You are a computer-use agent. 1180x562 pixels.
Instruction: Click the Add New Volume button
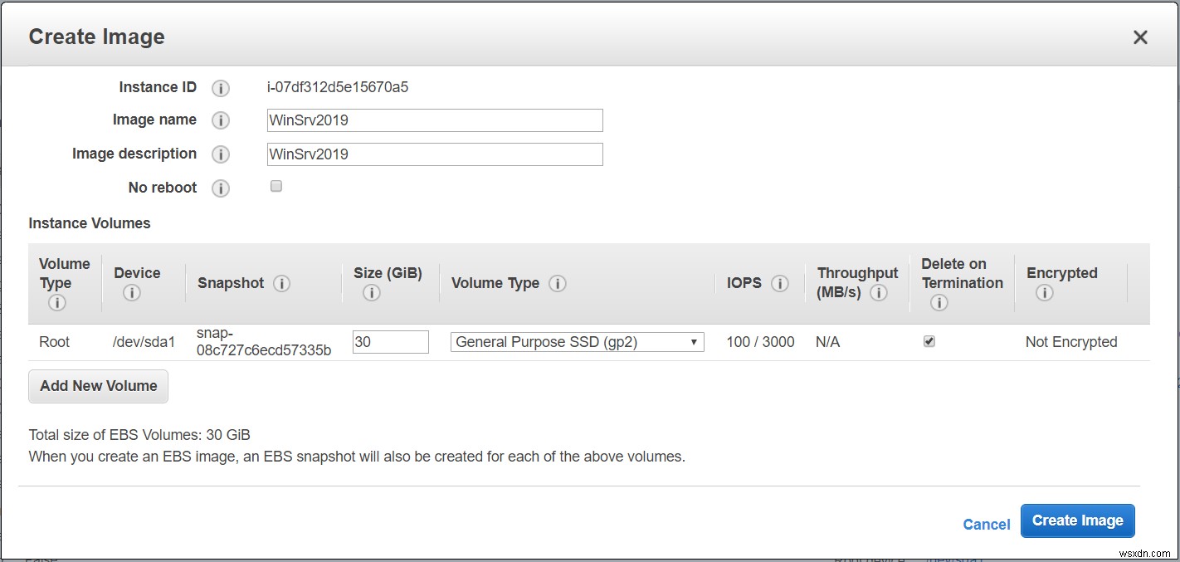tap(98, 385)
